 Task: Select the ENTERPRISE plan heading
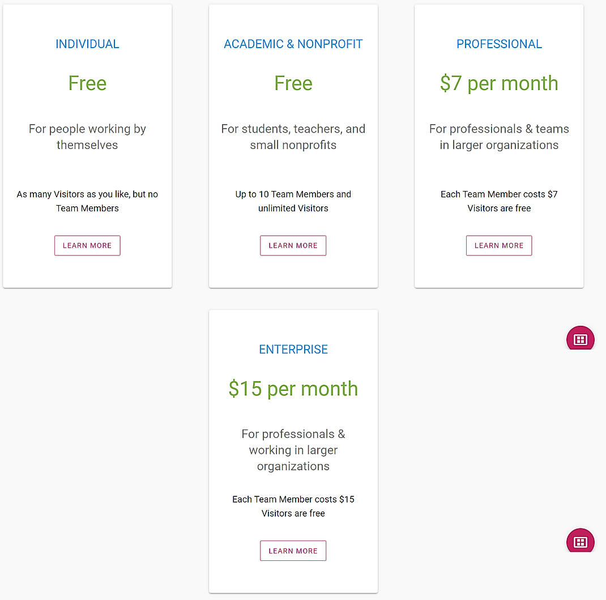(x=293, y=349)
